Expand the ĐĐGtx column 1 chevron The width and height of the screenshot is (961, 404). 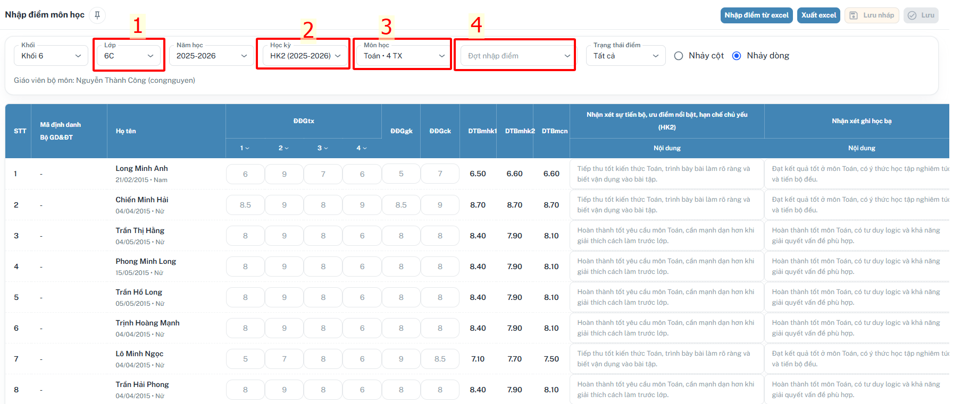[x=247, y=148]
